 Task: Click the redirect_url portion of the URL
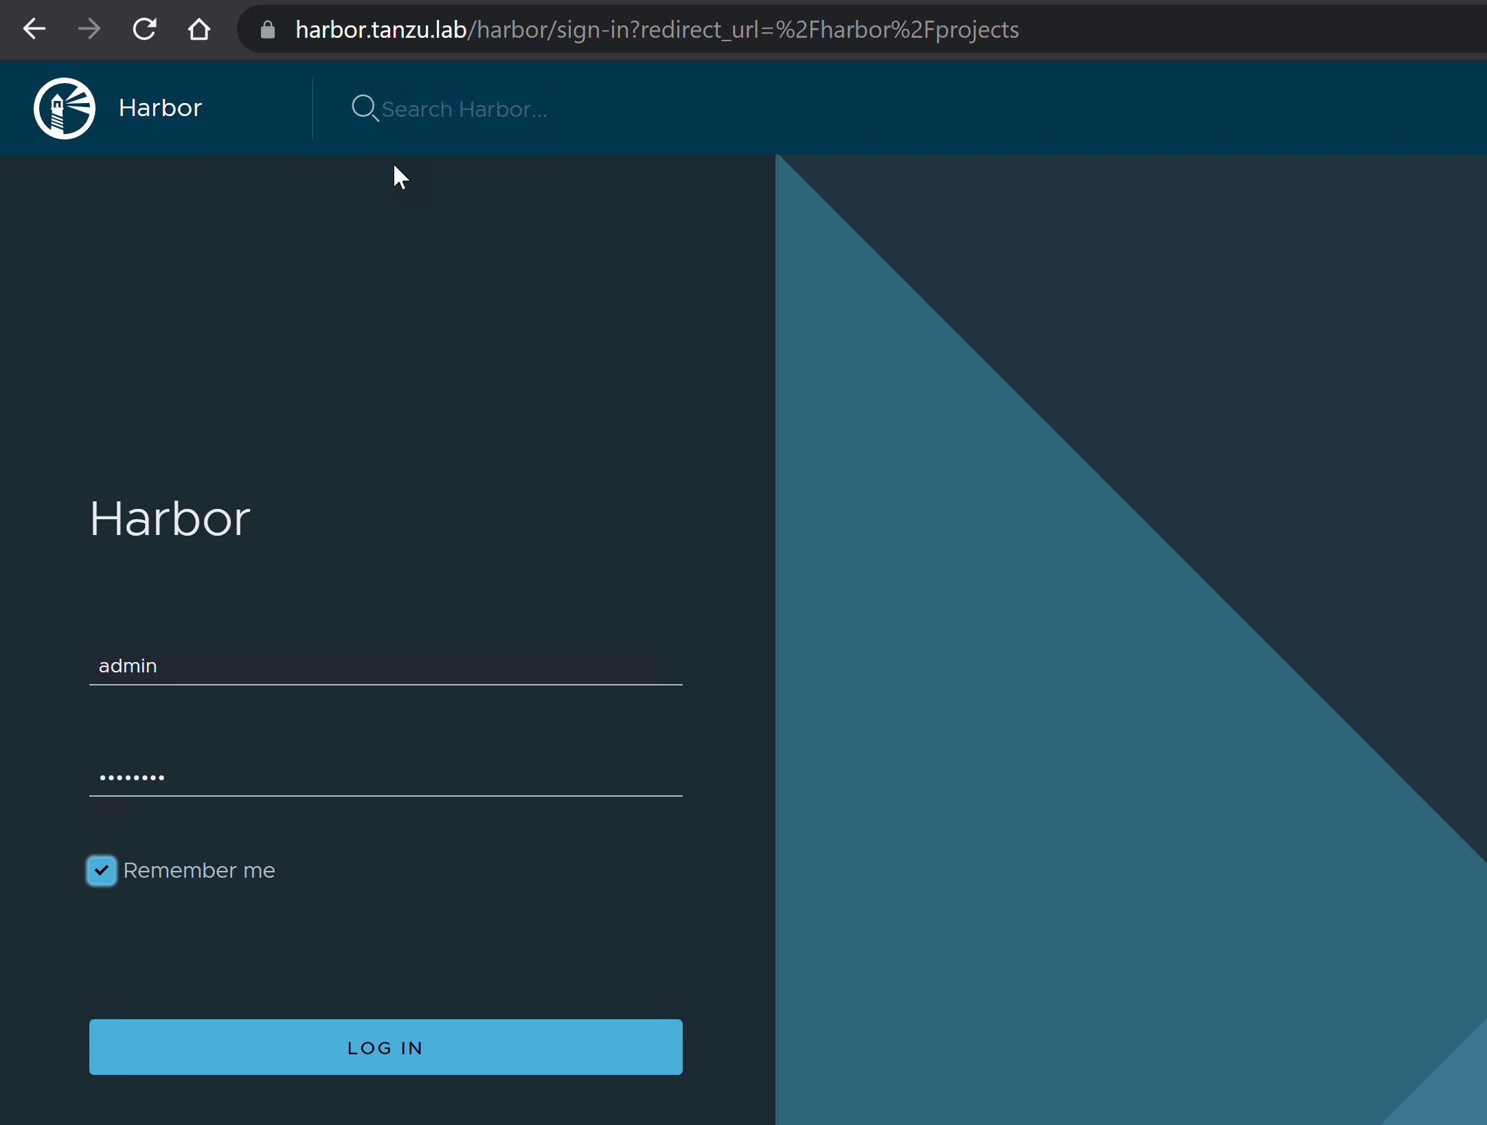pos(701,30)
